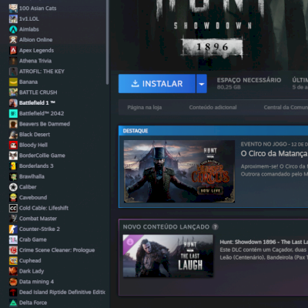308x308 pixels.
Task: Select the Black Desert icon
Action: 13,135
